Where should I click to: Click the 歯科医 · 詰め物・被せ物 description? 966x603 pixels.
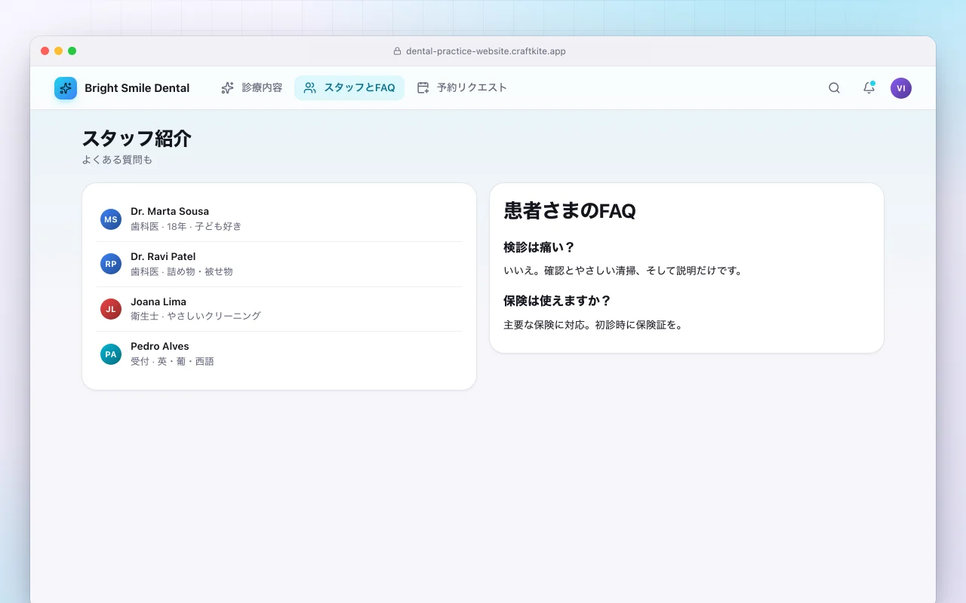click(x=182, y=271)
